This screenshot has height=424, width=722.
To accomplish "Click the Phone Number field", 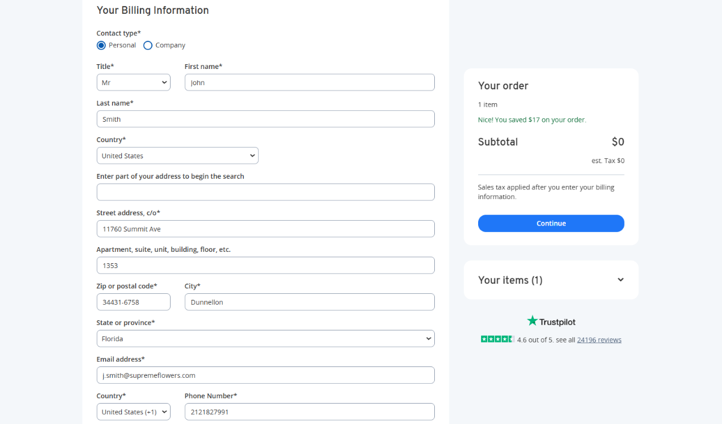I will coord(309,412).
